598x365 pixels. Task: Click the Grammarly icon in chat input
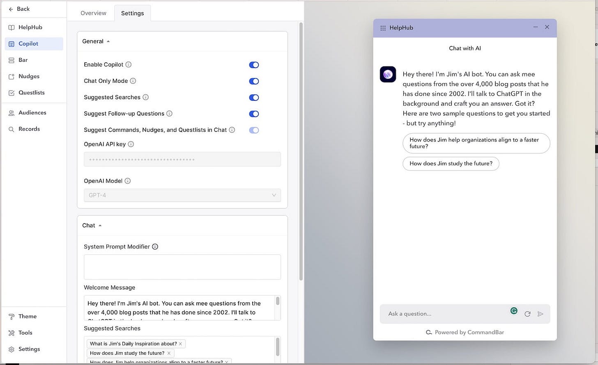pos(514,311)
